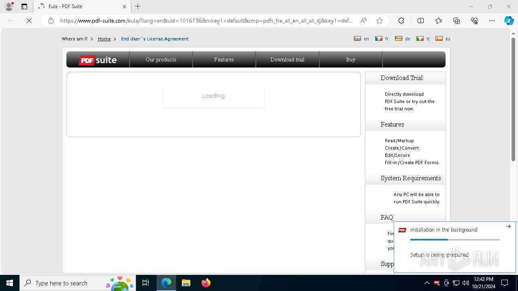The image size is (518, 291).
Task: Open Collections icon
Action: point(456,21)
